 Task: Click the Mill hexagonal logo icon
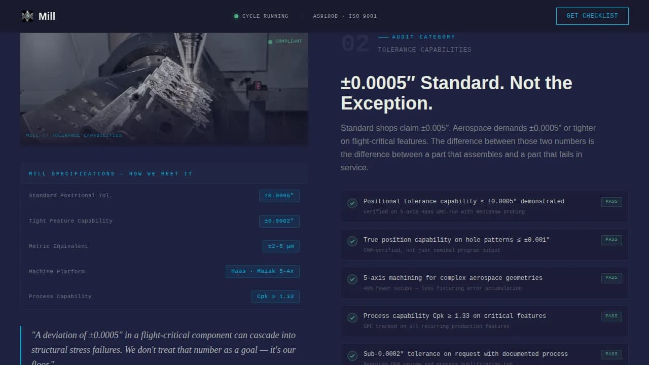click(26, 16)
